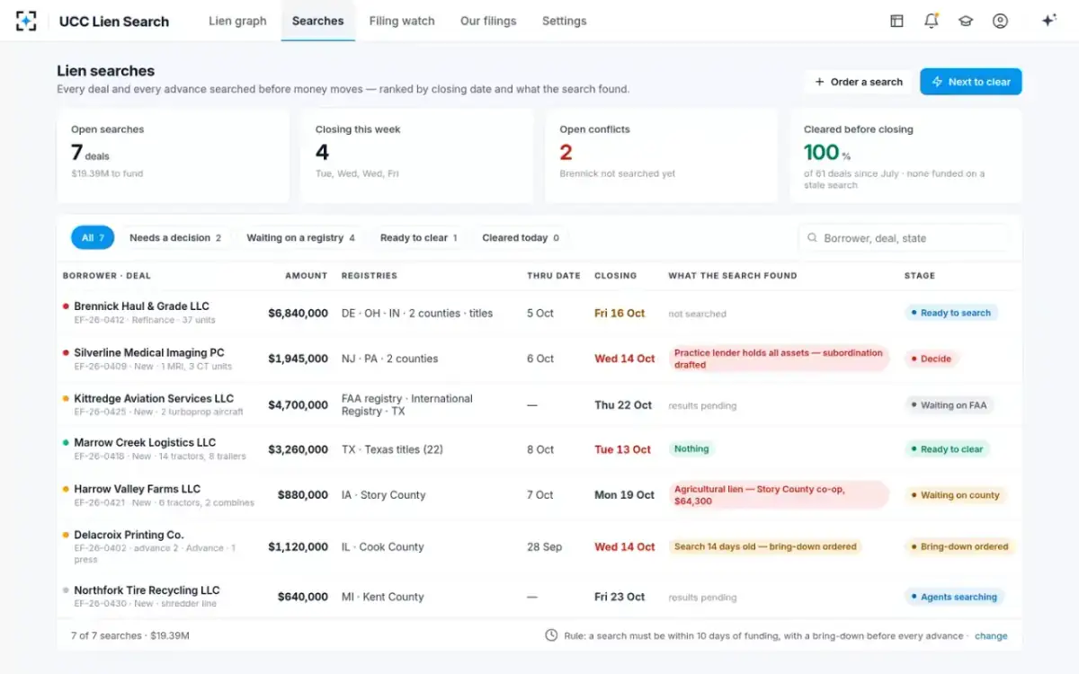The image size is (1079, 674).
Task: Filter by Needs a decision
Action: point(175,238)
